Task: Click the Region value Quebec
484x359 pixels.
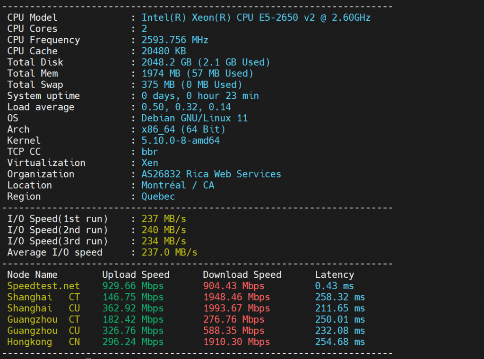Action: [x=158, y=197]
